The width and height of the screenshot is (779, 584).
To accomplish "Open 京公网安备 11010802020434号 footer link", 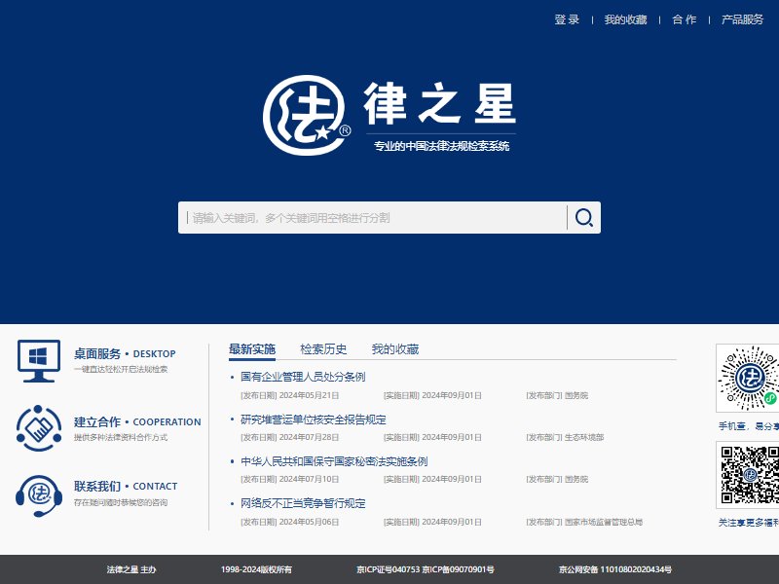I will coord(615,569).
